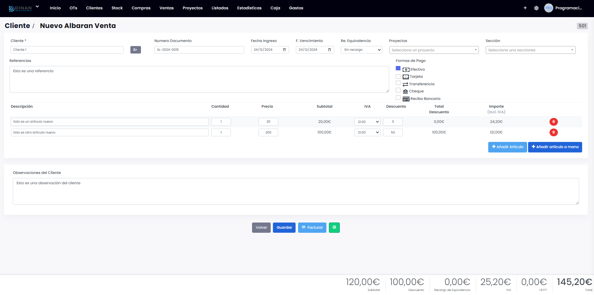Image resolution: width=594 pixels, height=295 pixels.
Task: Delete the 'Esto es otro articulo nuevo' row trash icon
Action: 554,132
